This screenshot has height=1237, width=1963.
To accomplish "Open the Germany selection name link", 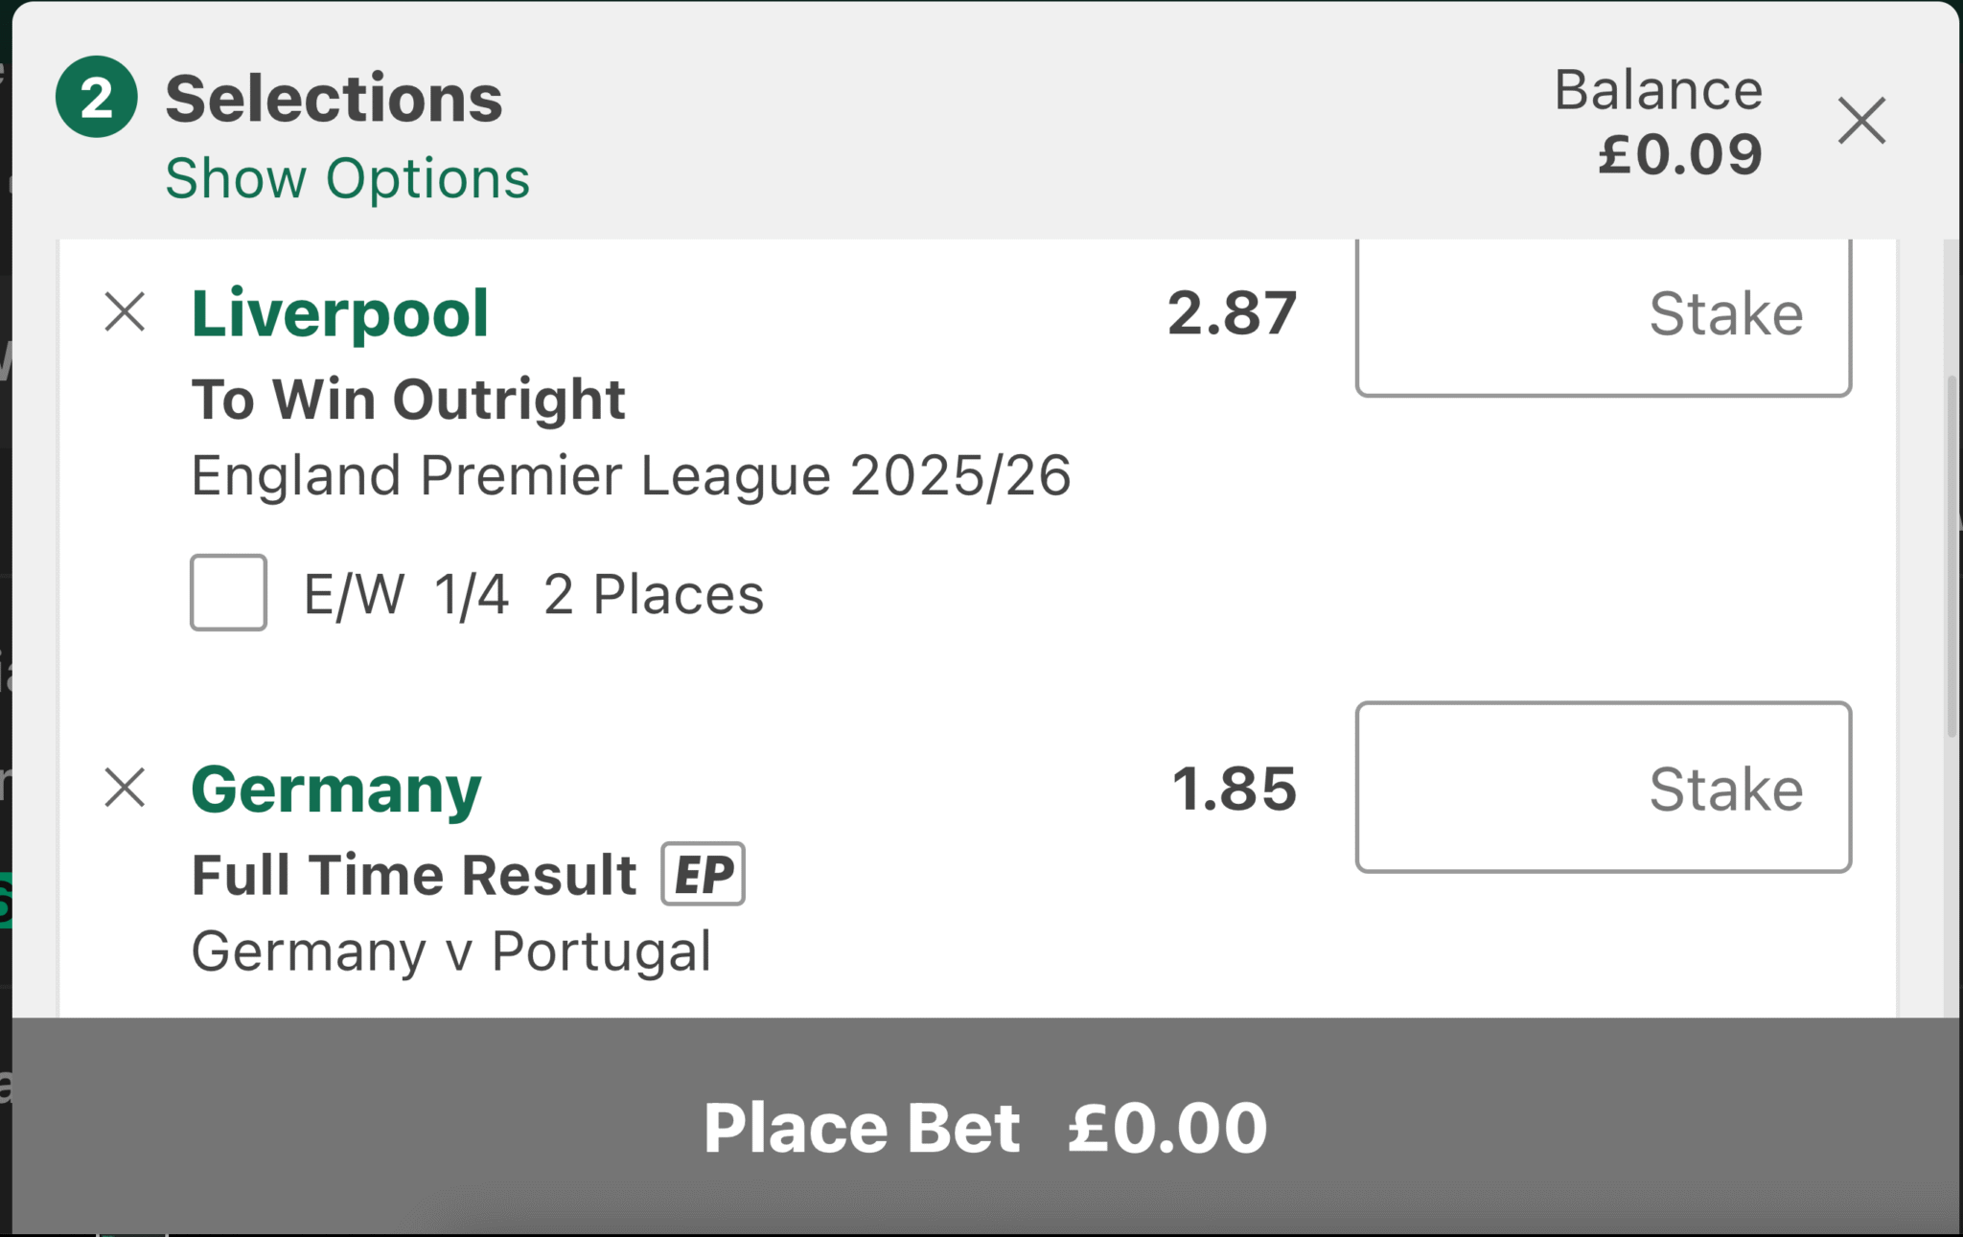I will click(x=336, y=790).
